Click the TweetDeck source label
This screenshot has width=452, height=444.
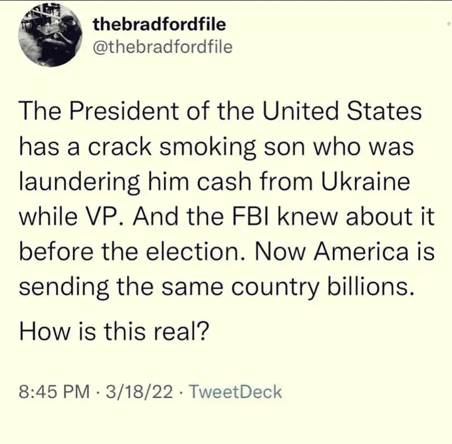pyautogui.click(x=235, y=391)
